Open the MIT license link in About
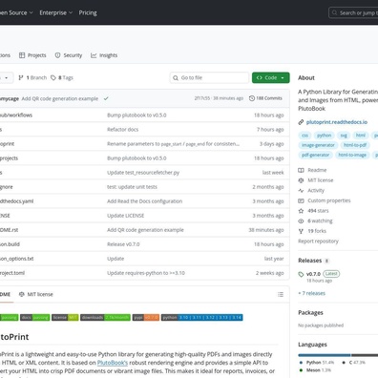 pos(321,180)
